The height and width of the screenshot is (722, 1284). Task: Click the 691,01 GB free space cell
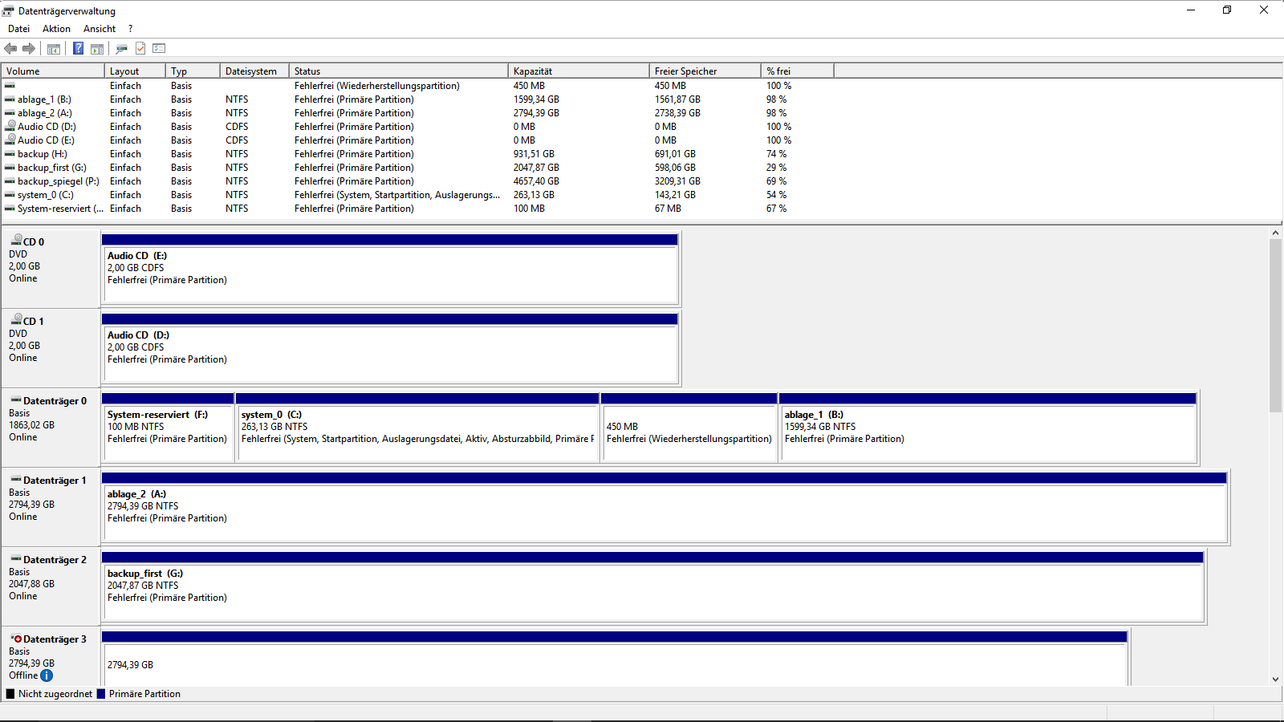coord(675,154)
